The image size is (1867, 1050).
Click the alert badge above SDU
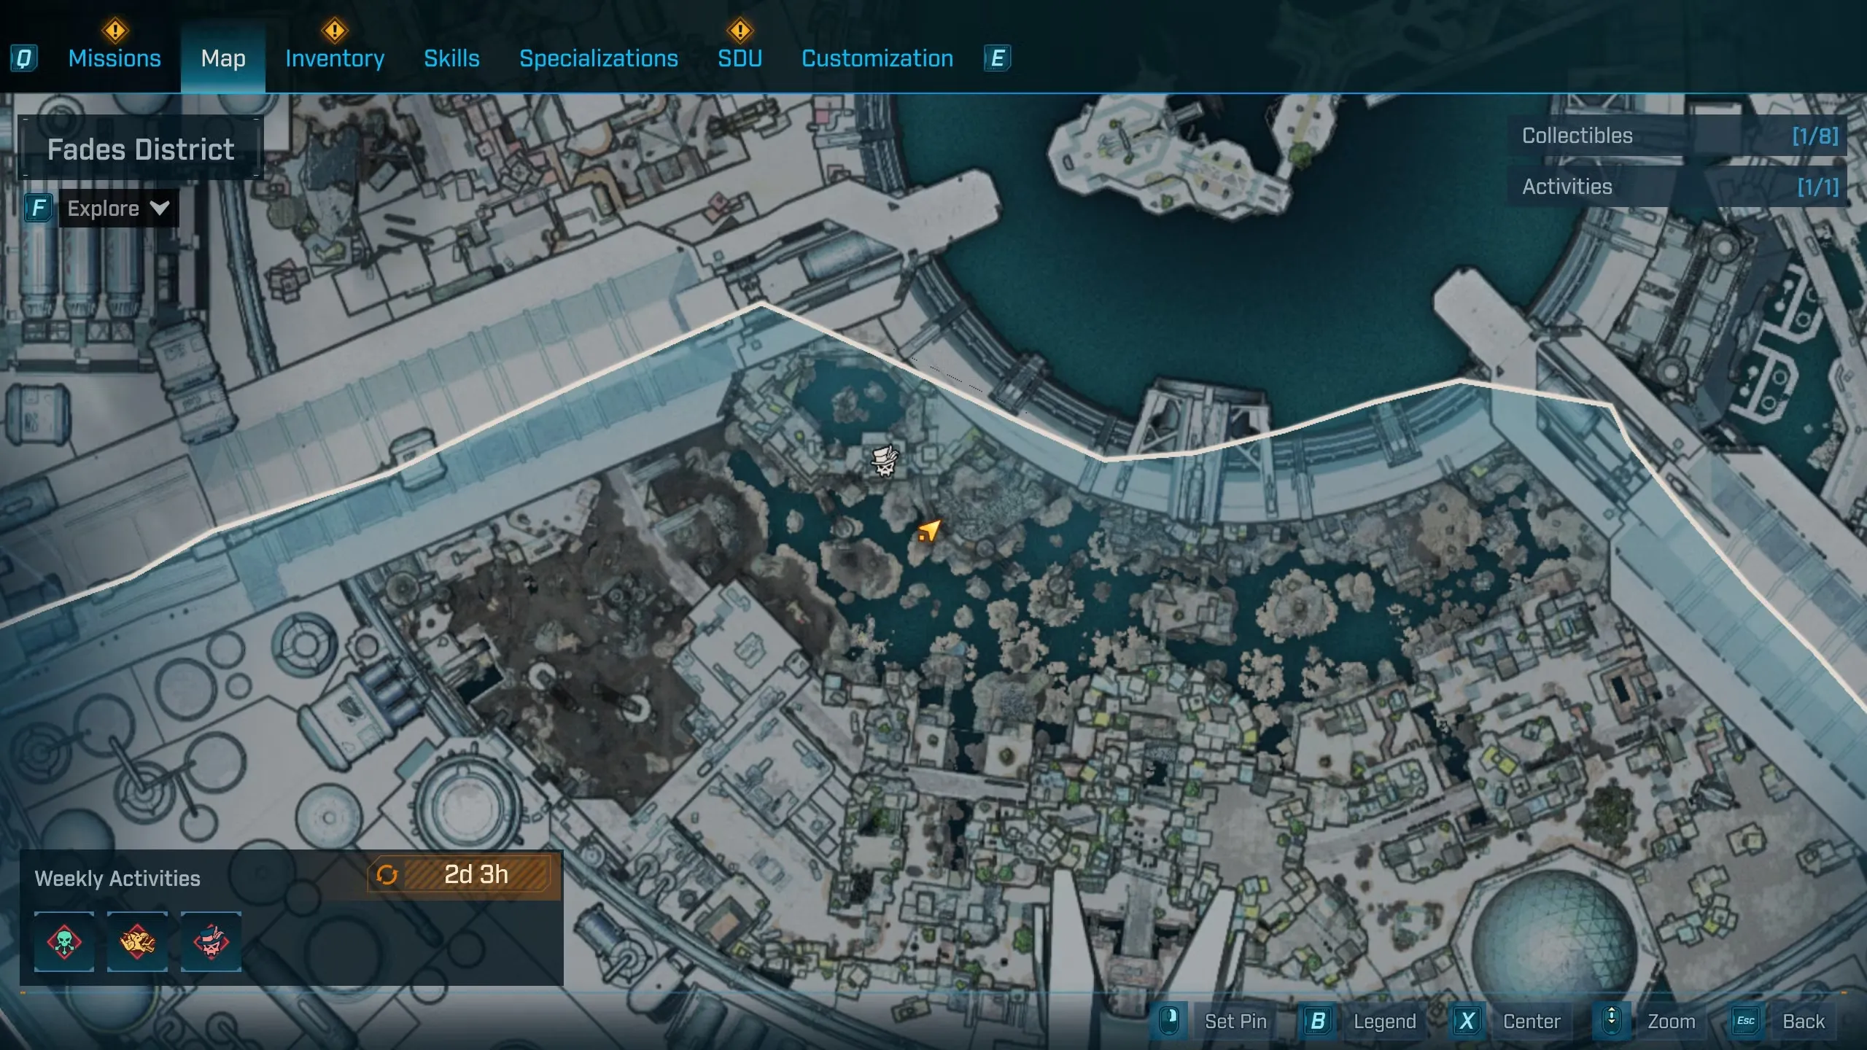coord(740,31)
